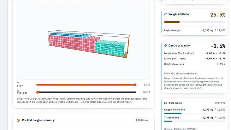Click the '3,108 kg / 24,000' value
The image size is (231, 130).
click(x=214, y=118)
